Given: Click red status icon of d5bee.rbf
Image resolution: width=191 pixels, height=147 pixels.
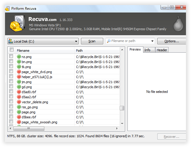Looking at the screenshot, I should [x=19, y=117].
